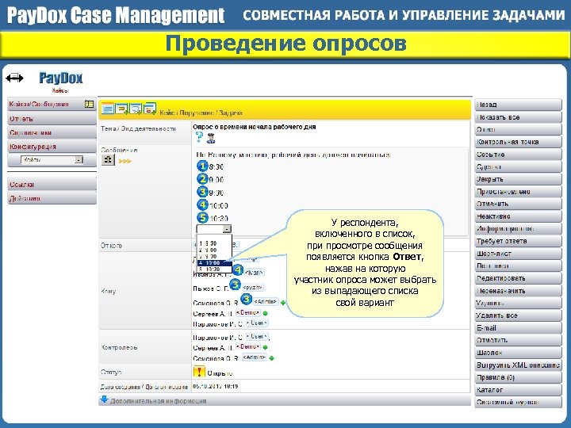Screen dimensions: 571x428
Task: Click the Отметить button
Action: [518, 340]
